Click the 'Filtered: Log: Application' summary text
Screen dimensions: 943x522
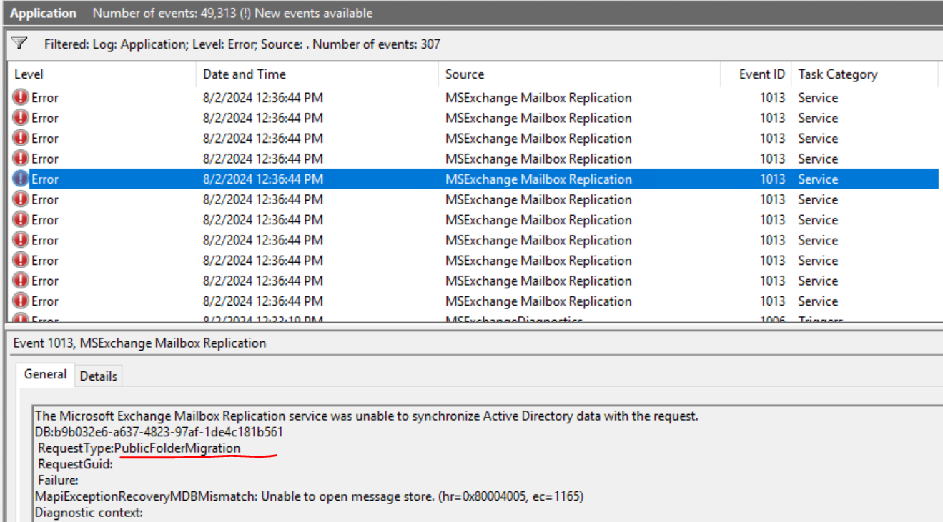(242, 44)
